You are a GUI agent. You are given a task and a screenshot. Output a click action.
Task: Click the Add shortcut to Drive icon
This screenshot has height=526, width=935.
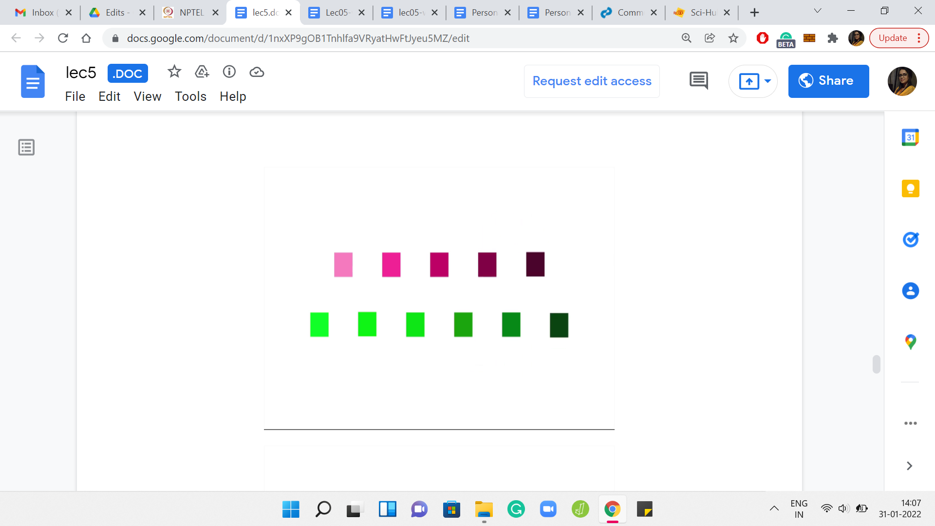202,72
